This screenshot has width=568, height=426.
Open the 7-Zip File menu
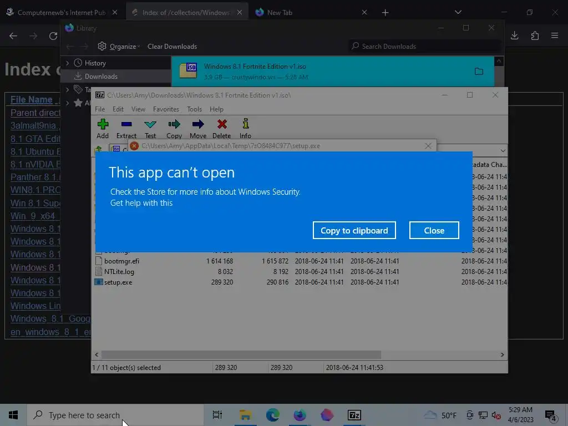point(100,109)
